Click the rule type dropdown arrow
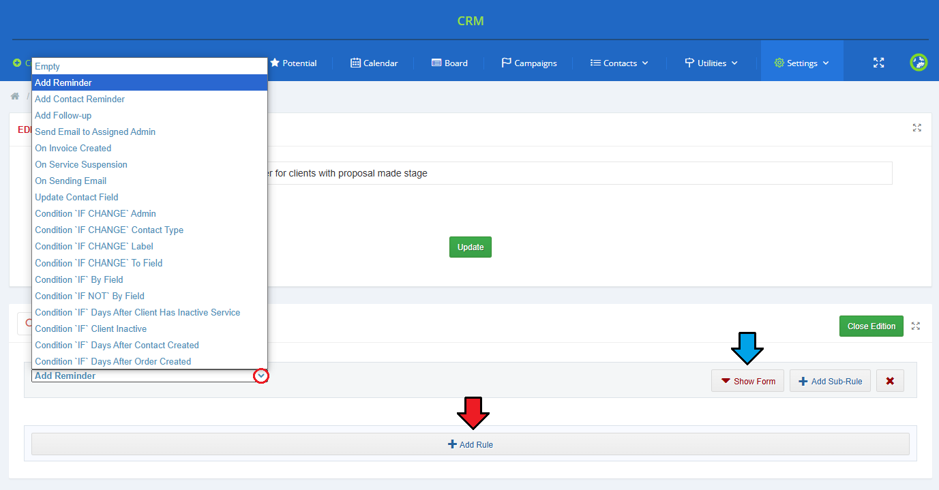The image size is (939, 490). click(260, 376)
